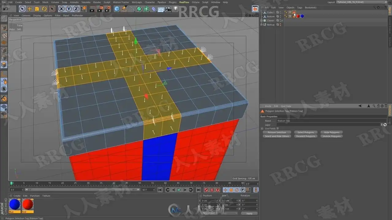Open Edit Render Settings icon
This screenshot has width=392, height=220.
click(107, 9)
